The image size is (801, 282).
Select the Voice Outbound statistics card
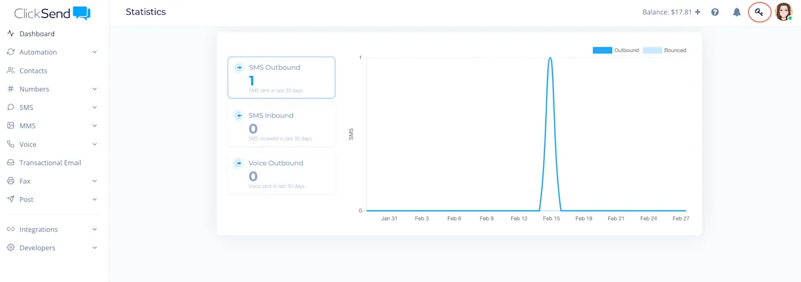pyautogui.click(x=282, y=173)
